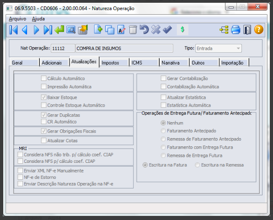Open the Arquivo menu
The image size is (273, 220).
[x=17, y=19]
